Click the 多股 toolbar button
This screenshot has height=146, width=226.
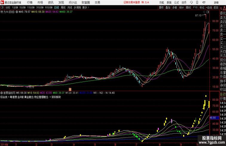(x=175, y=7)
